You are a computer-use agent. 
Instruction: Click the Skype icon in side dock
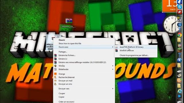(x=179, y=7)
